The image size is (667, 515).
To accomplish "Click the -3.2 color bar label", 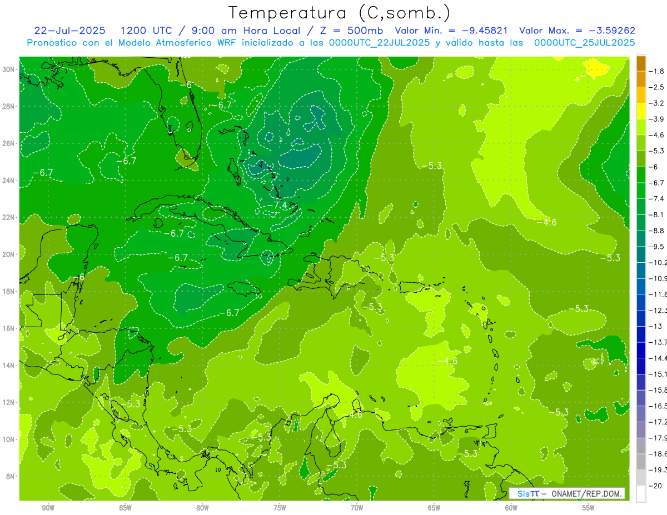I will 658,103.
